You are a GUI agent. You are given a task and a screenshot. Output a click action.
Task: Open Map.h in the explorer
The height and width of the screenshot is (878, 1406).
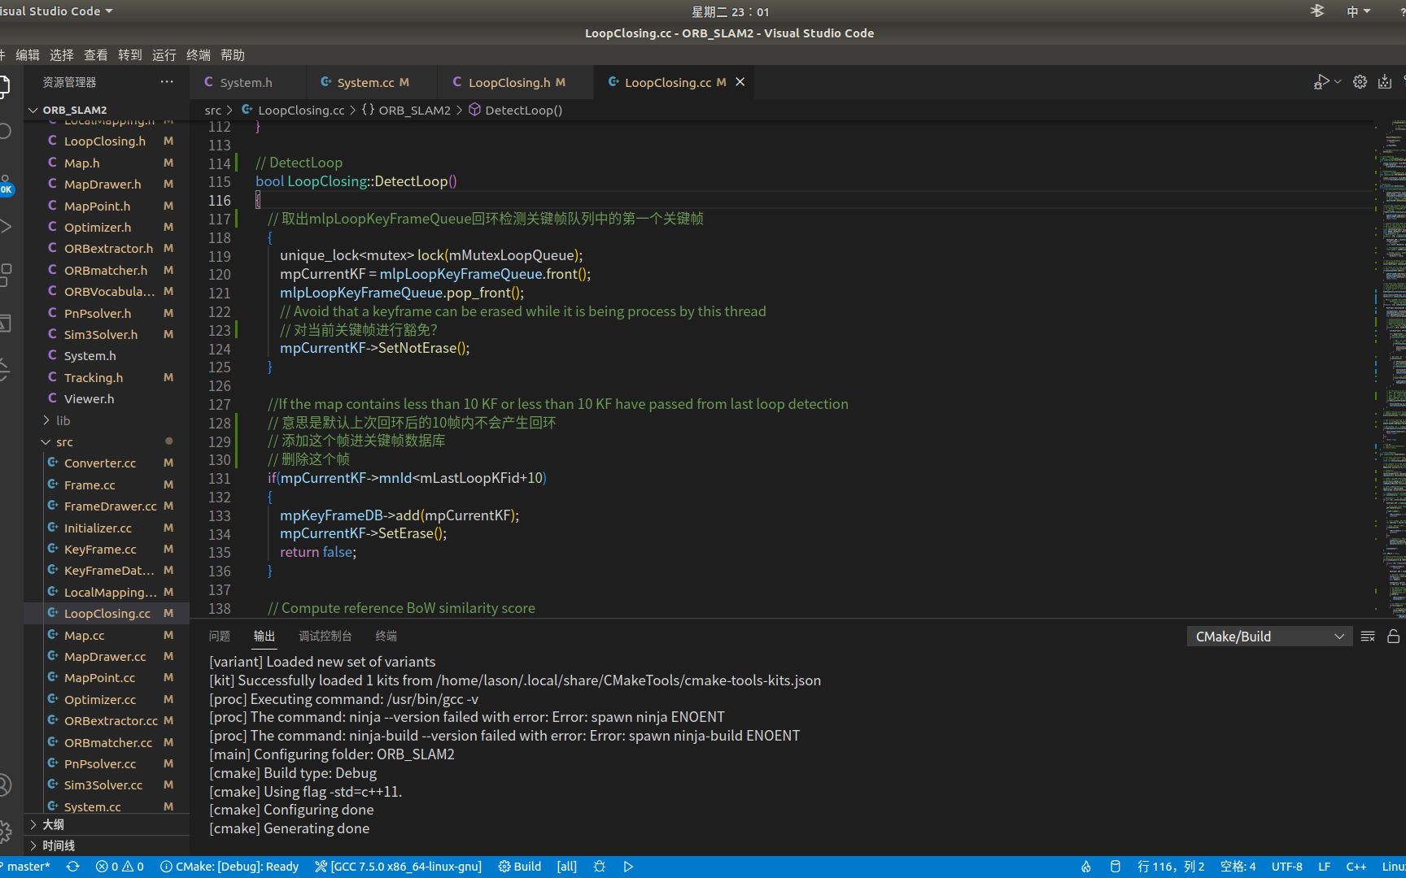(x=107, y=163)
